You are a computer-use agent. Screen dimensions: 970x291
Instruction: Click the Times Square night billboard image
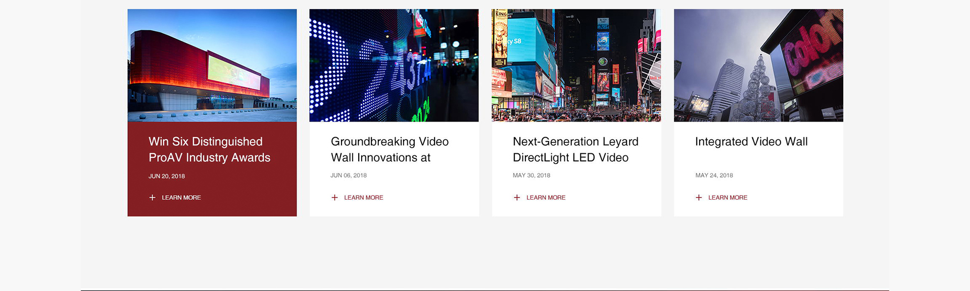576,66
